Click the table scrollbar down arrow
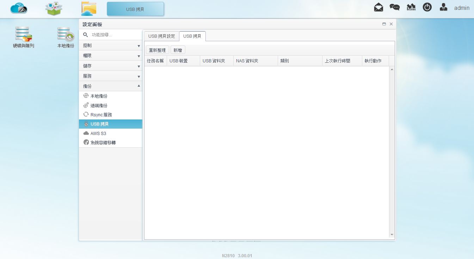The height and width of the screenshot is (259, 474). click(x=392, y=235)
